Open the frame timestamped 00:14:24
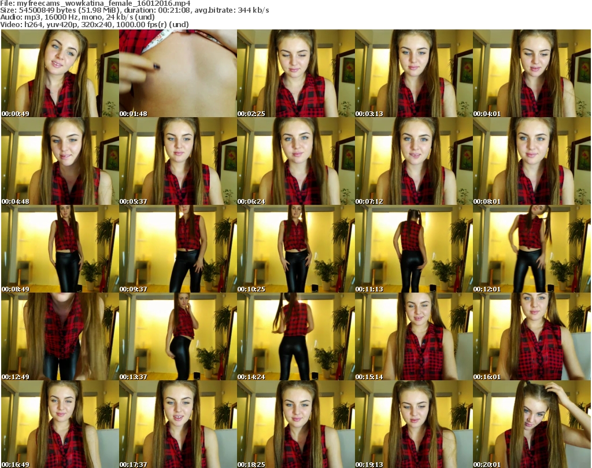592x468 pixels. pos(295,336)
